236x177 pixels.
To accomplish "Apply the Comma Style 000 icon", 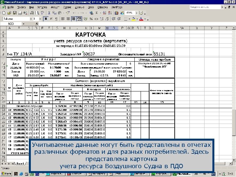I will [96, 19].
